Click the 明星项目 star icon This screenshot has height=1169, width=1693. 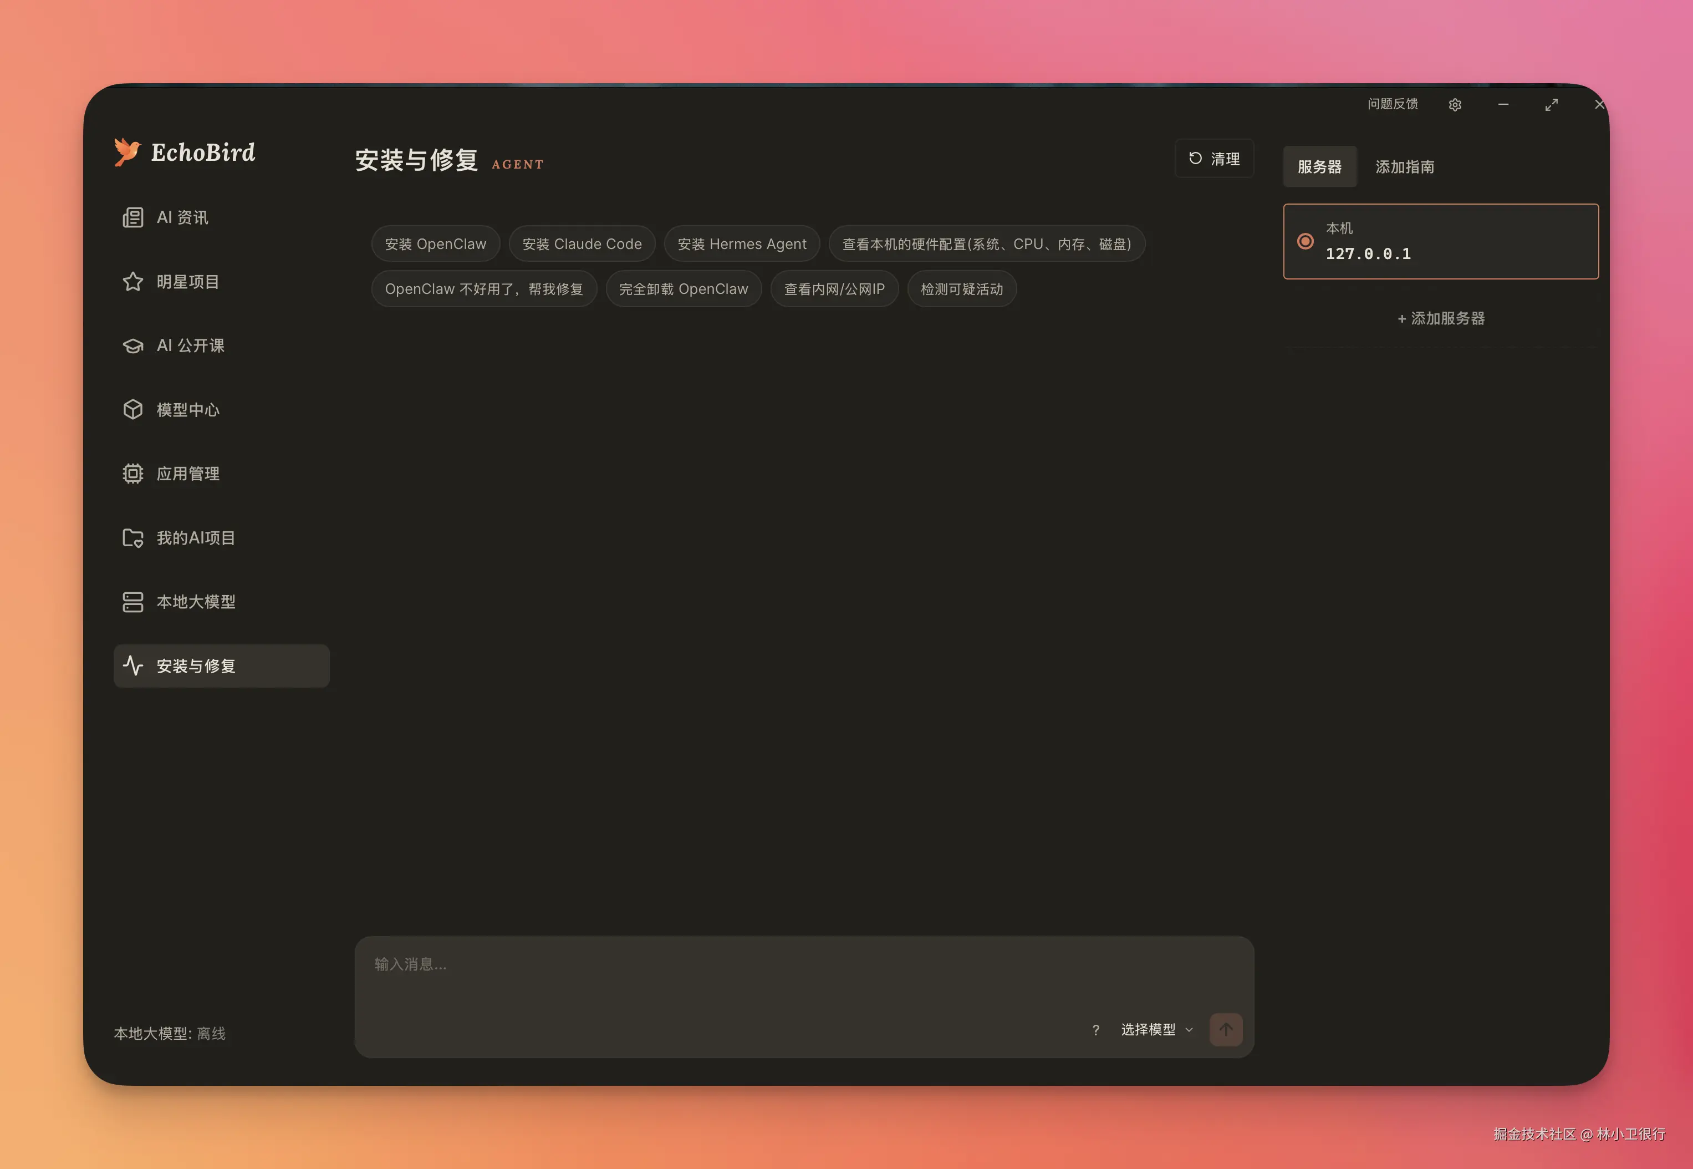(x=132, y=281)
